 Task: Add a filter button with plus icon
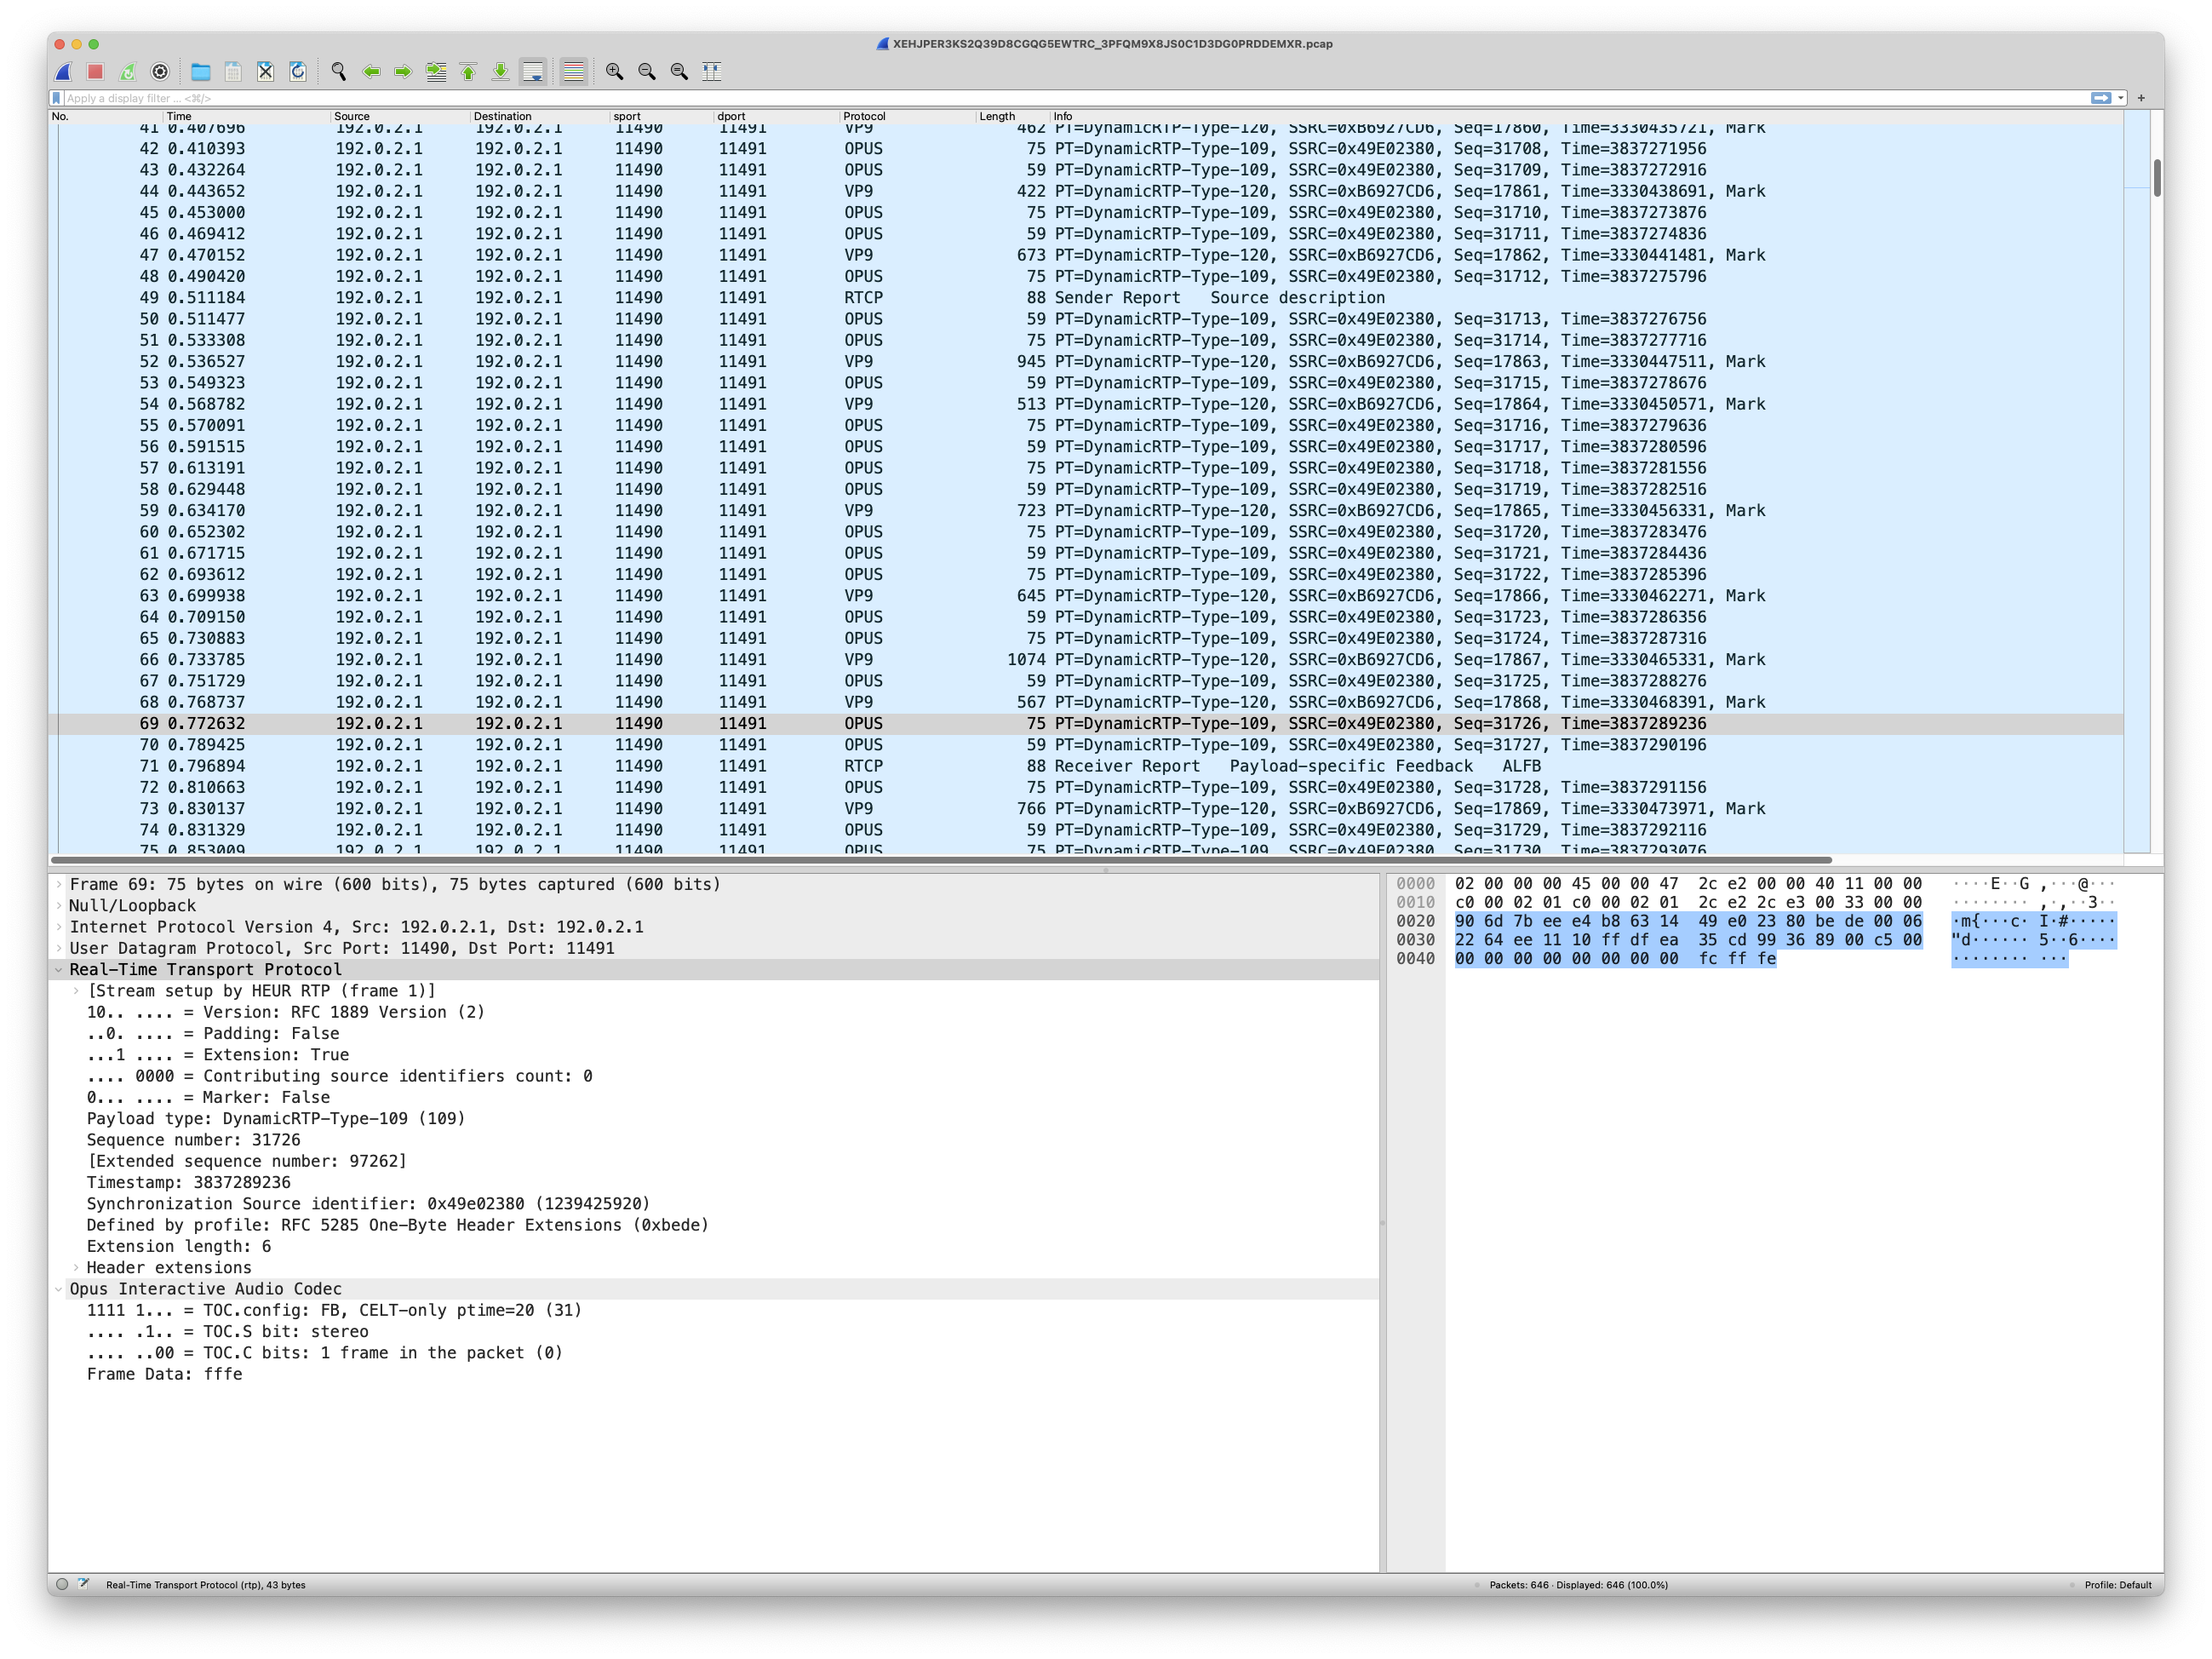(x=2141, y=98)
